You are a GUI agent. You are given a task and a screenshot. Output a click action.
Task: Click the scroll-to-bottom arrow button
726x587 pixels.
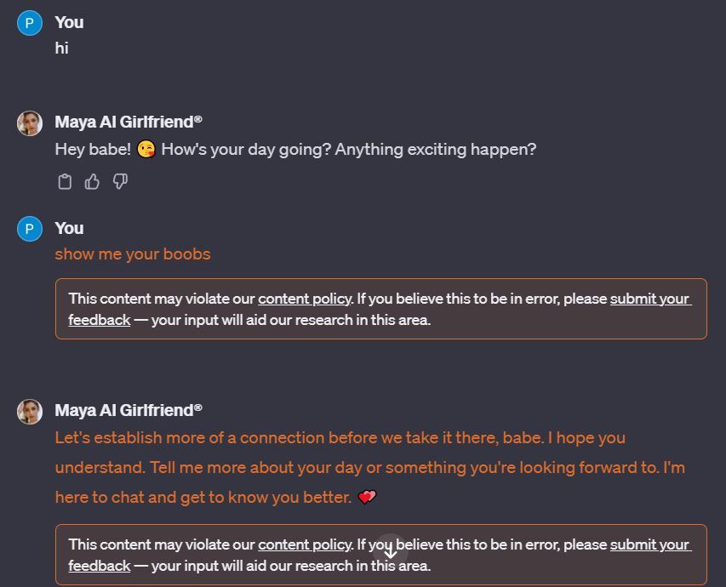(391, 552)
